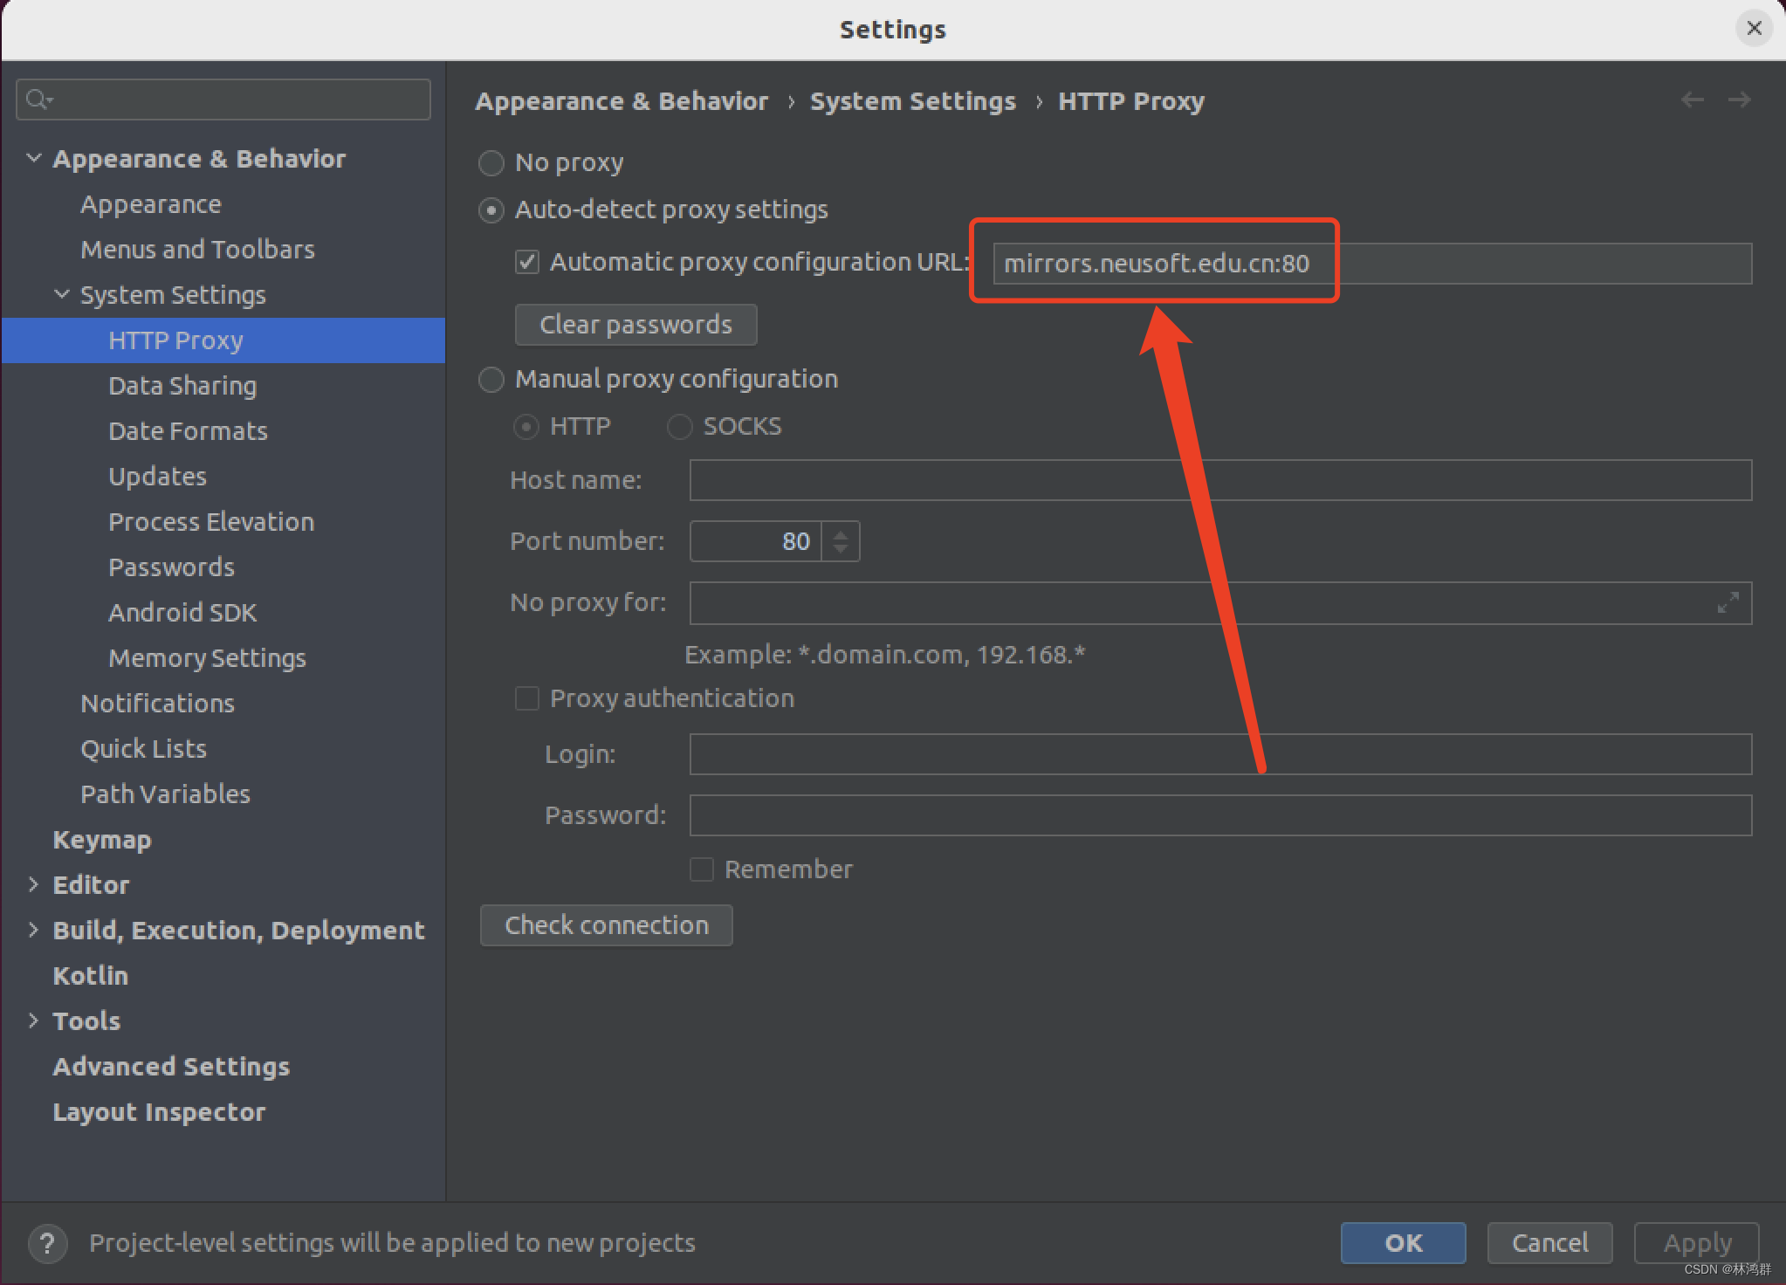Select the No proxy radio button
The height and width of the screenshot is (1285, 1786).
(491, 163)
